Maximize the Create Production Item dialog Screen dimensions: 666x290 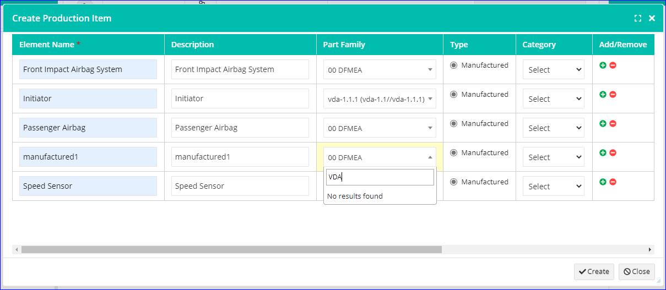click(x=638, y=18)
